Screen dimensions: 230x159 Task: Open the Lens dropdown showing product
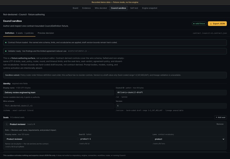coord(189,139)
